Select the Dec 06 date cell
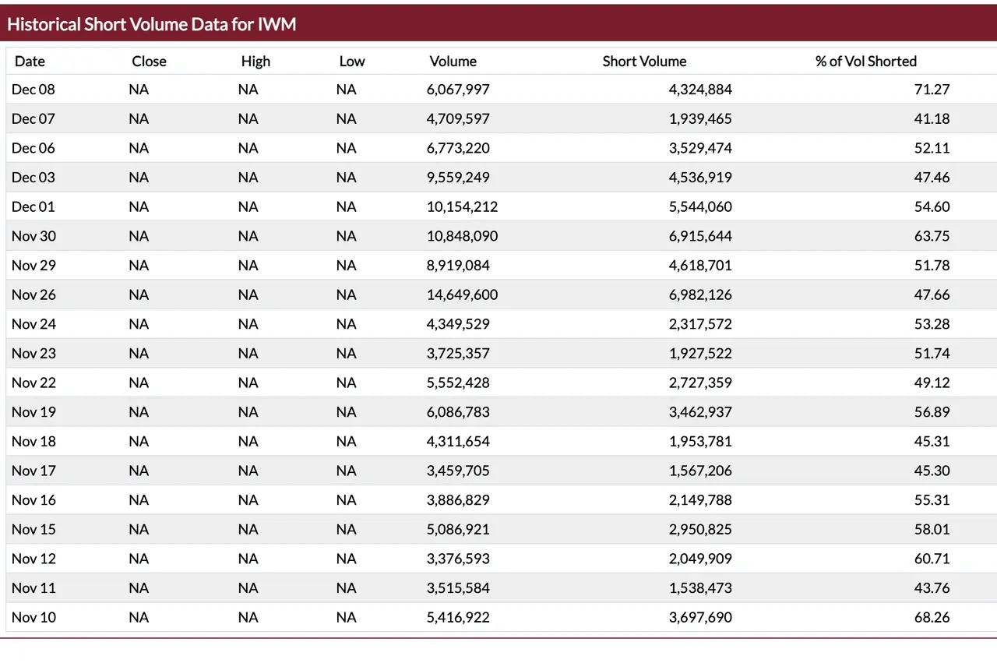 [33, 148]
